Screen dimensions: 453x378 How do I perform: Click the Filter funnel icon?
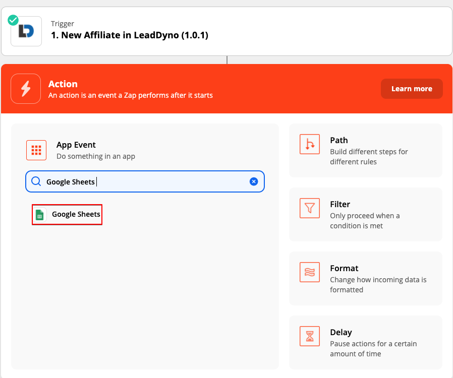[310, 208]
